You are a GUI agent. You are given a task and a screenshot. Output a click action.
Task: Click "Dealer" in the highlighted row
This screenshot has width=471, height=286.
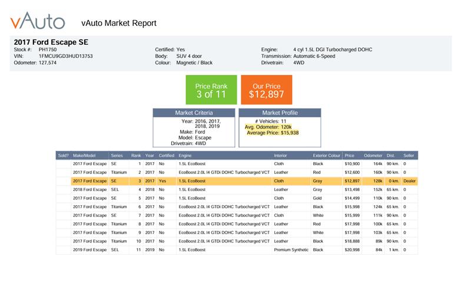pos(409,181)
